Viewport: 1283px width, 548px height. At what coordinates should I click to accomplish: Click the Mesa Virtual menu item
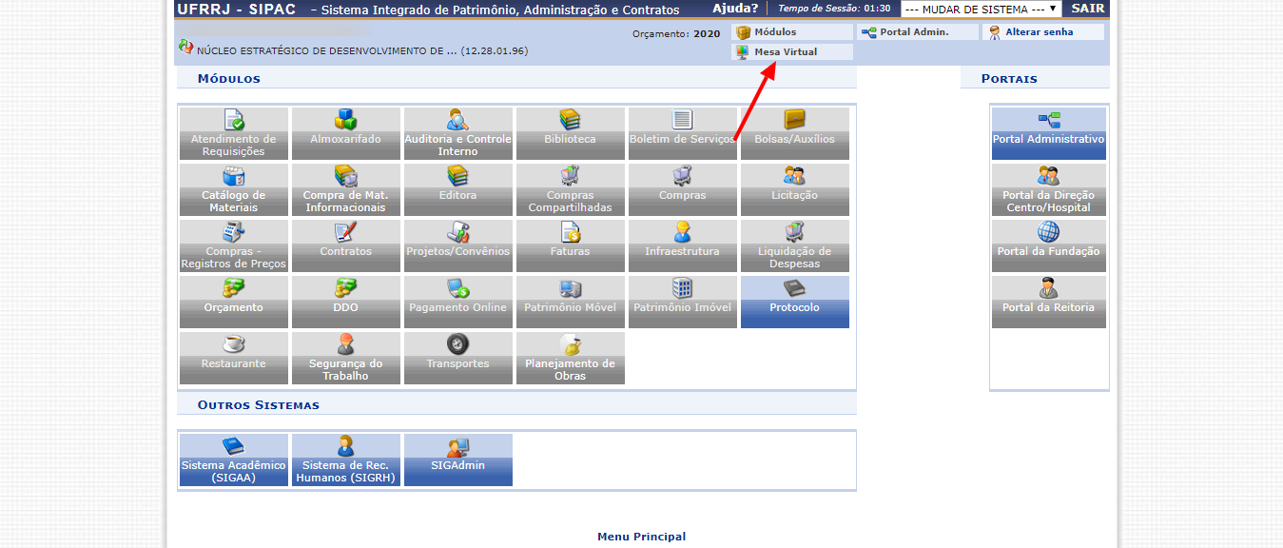[785, 52]
